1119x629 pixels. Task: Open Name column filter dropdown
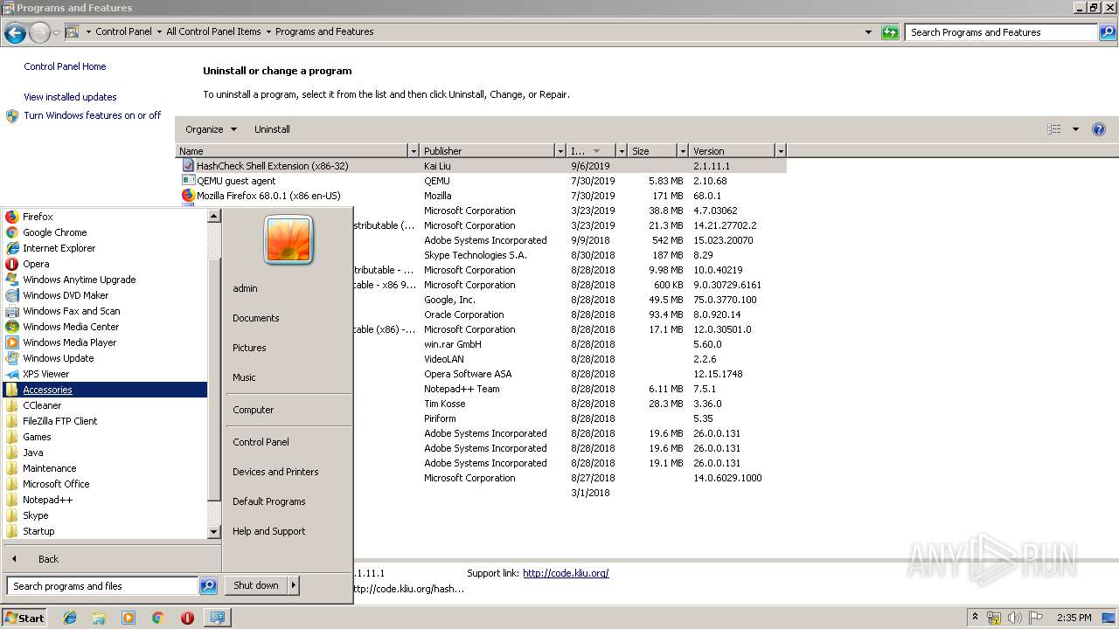414,151
